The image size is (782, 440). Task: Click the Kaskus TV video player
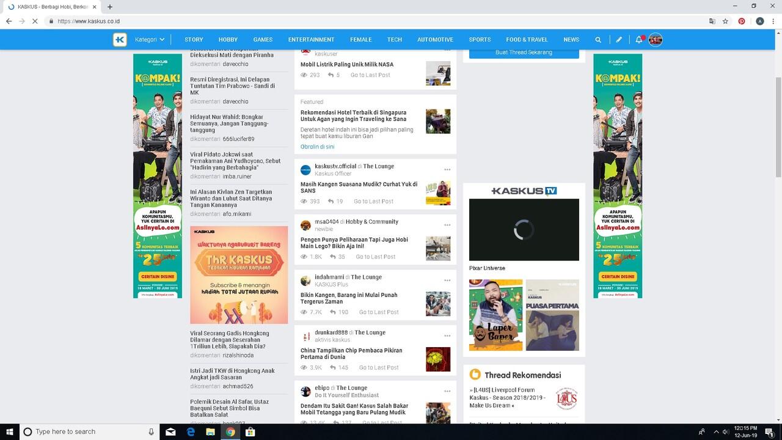coord(524,230)
